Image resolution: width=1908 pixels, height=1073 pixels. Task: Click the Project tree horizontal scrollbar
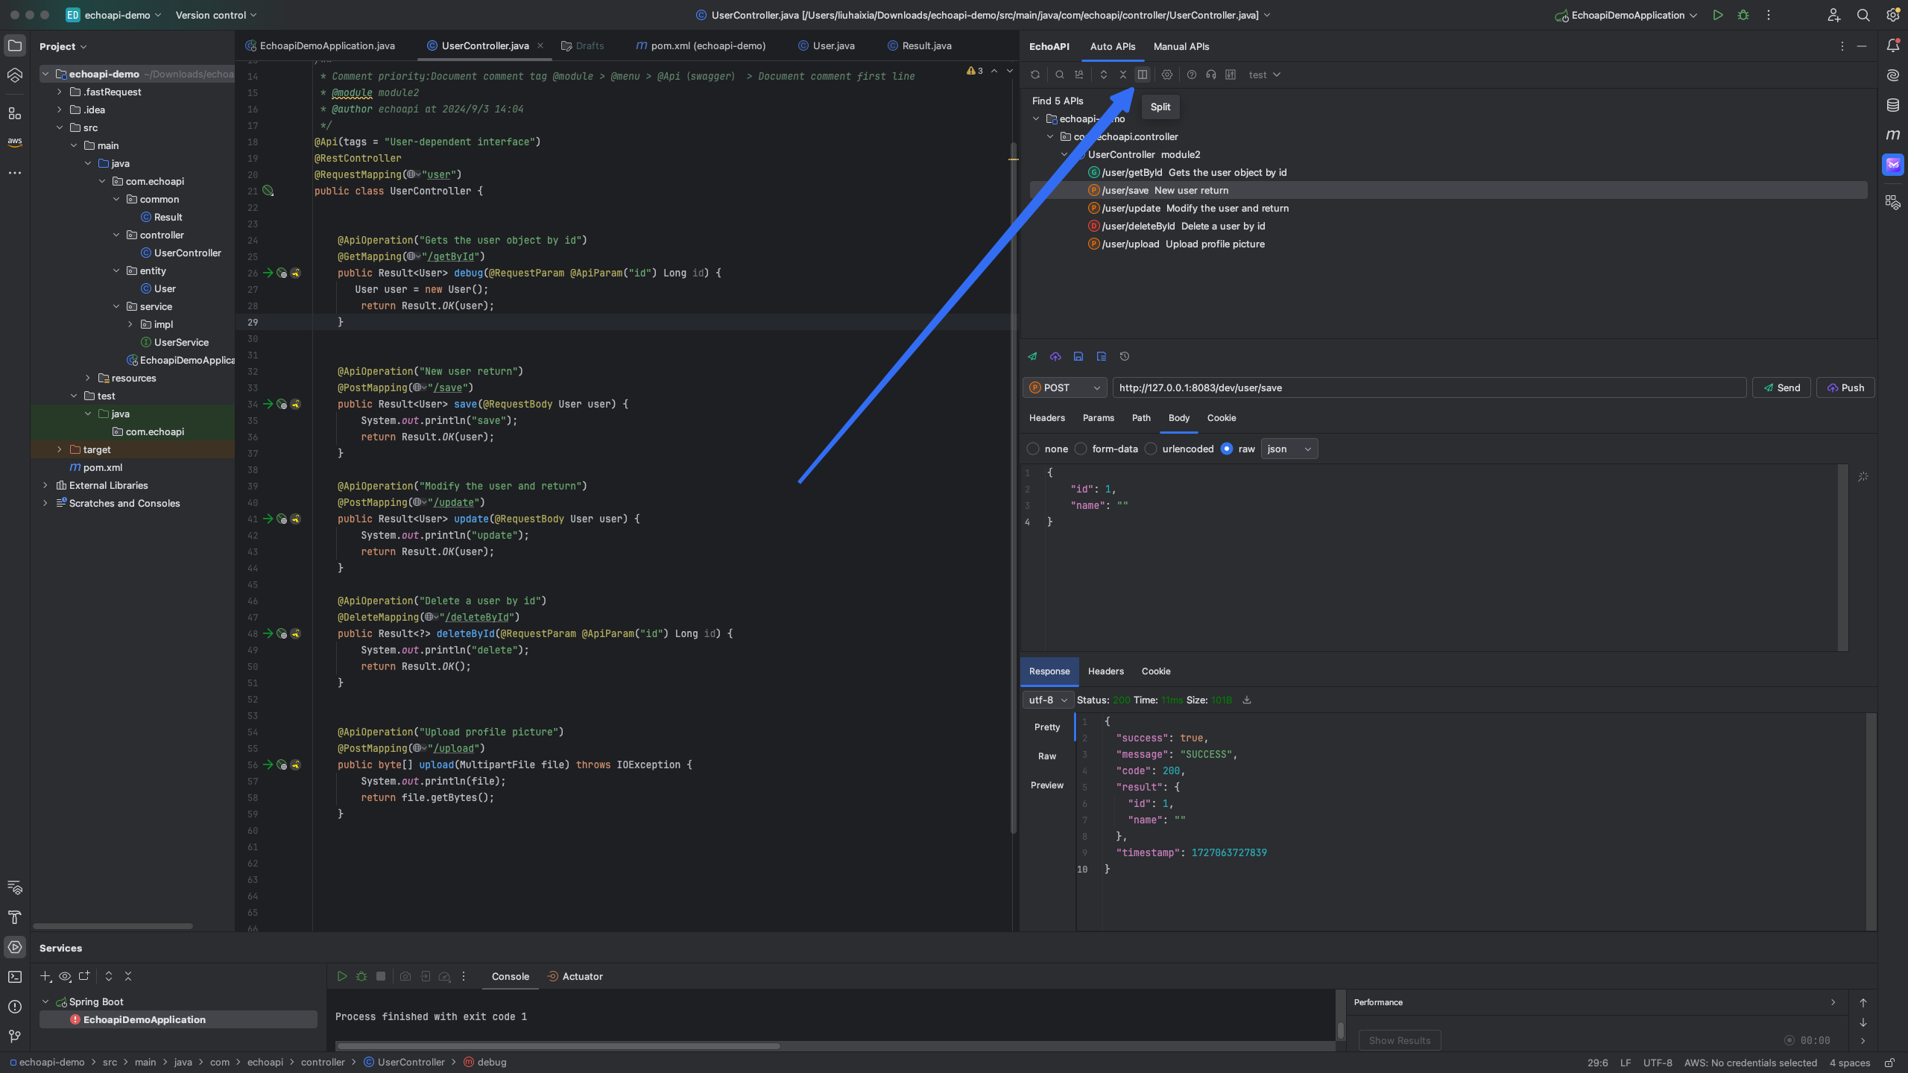point(113,926)
